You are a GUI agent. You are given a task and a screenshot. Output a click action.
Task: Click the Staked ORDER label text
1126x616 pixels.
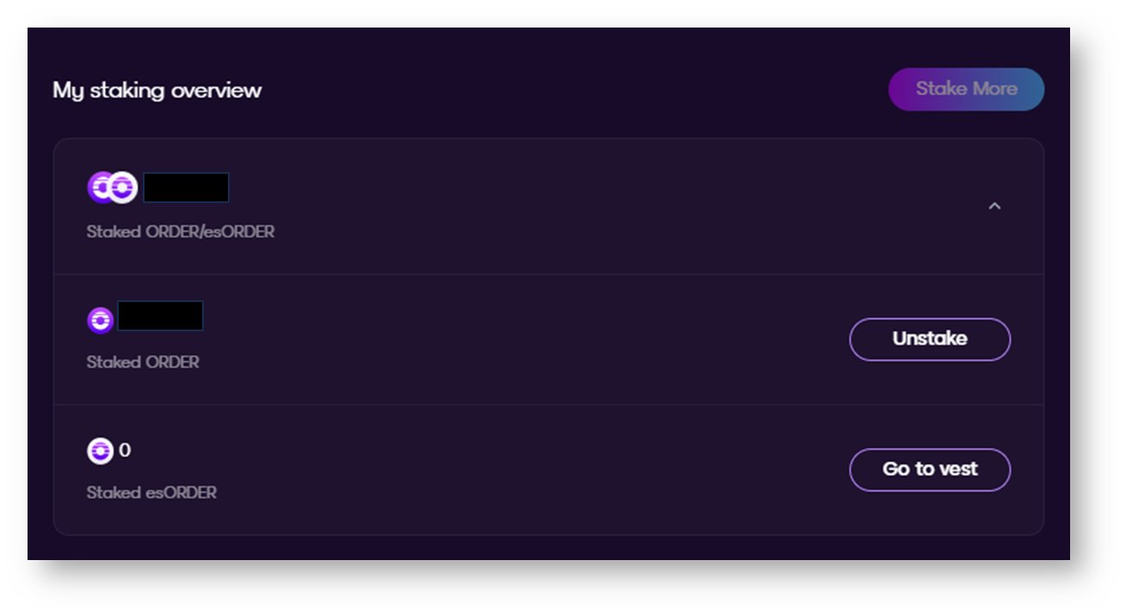[x=143, y=362]
